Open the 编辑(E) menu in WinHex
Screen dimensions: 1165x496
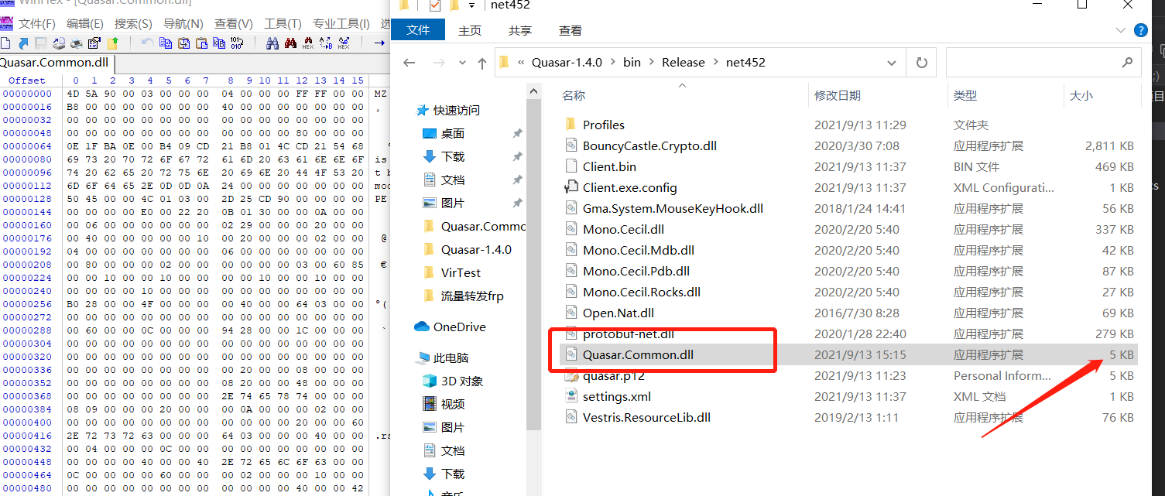(x=85, y=24)
